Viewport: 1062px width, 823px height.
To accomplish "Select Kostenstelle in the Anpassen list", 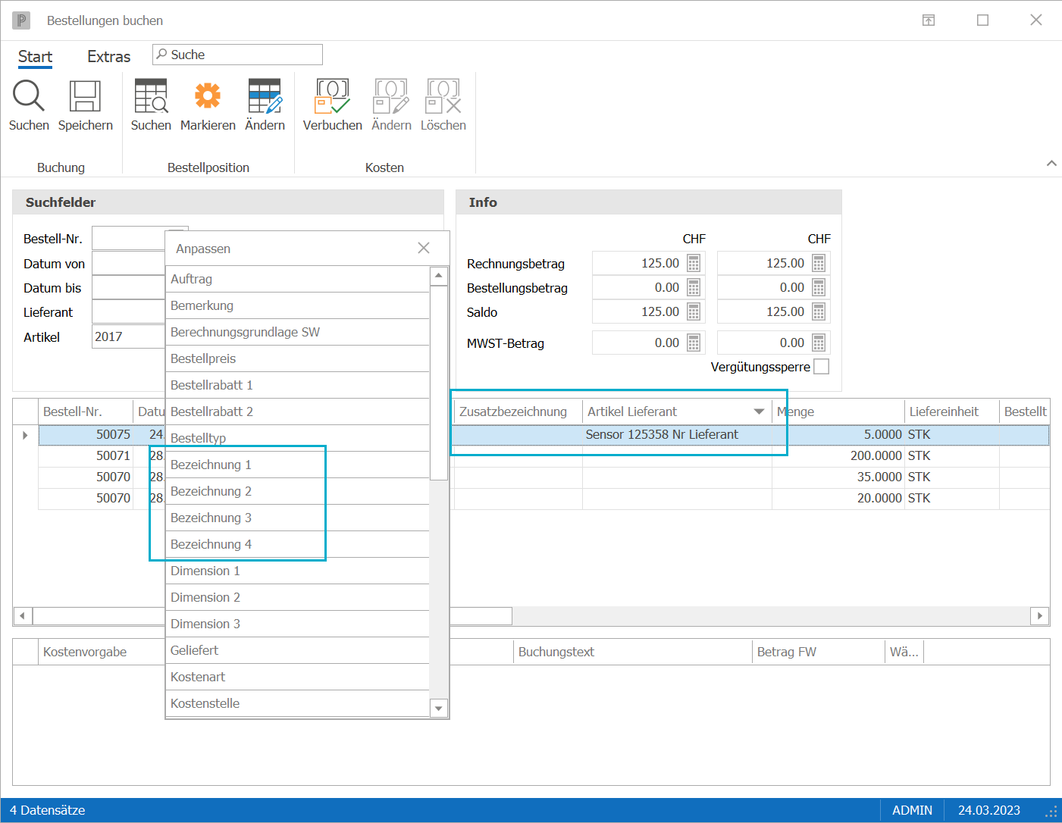I will tap(297, 703).
